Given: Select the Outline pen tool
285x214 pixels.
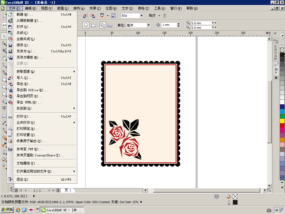Looking at the screenshot, I should click(x=4, y=152).
